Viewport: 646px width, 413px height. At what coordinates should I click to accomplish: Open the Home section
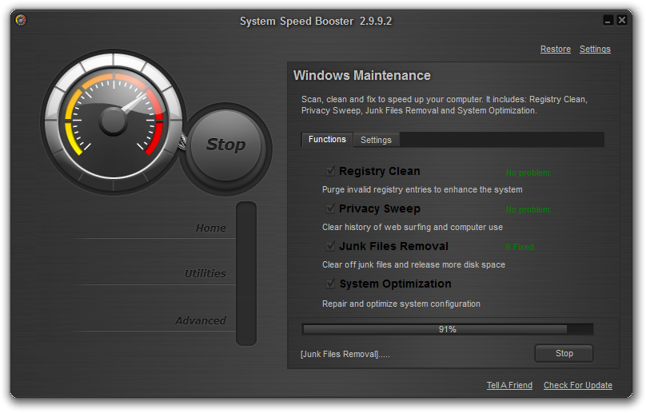pyautogui.click(x=210, y=228)
